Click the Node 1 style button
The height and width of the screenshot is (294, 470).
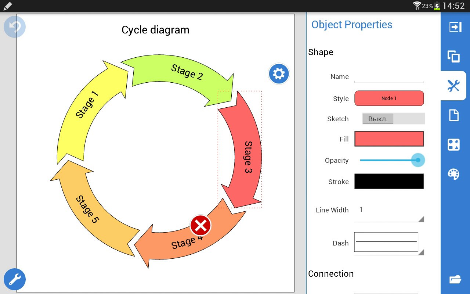(x=389, y=98)
